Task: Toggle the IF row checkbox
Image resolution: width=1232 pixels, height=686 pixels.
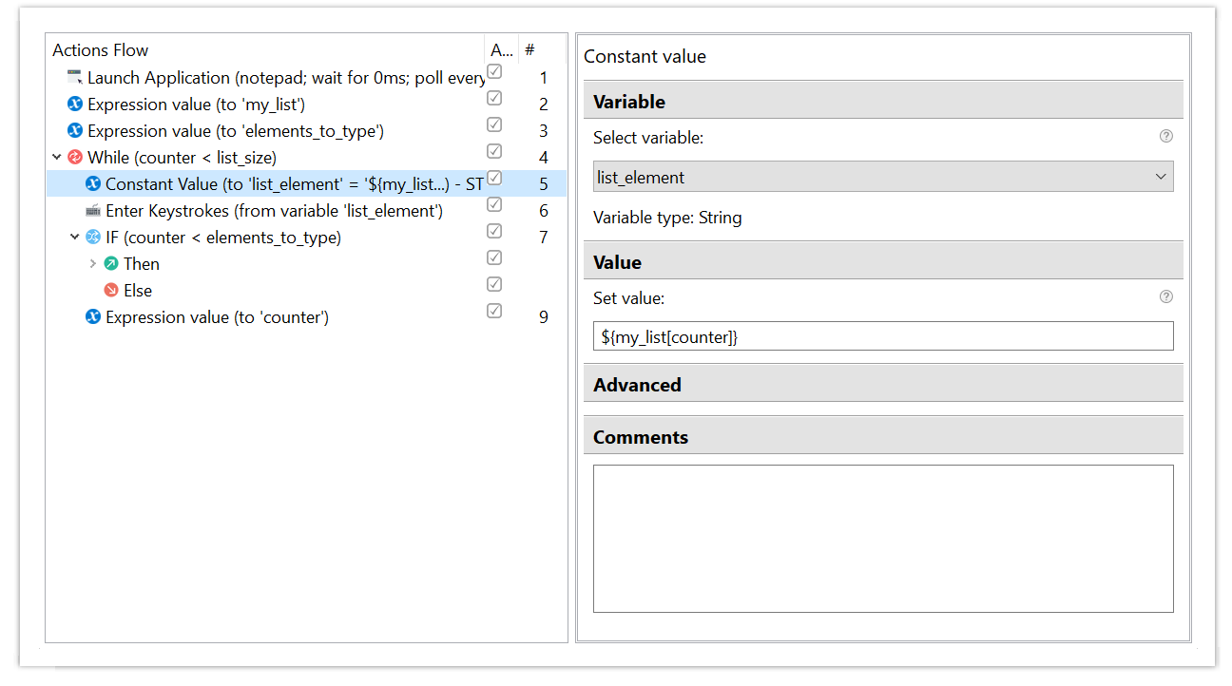Action: click(x=494, y=231)
